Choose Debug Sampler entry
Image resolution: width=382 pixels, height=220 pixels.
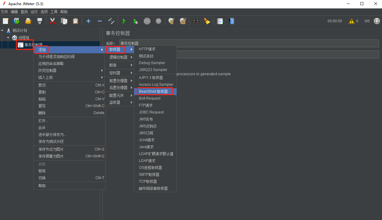[155, 63]
